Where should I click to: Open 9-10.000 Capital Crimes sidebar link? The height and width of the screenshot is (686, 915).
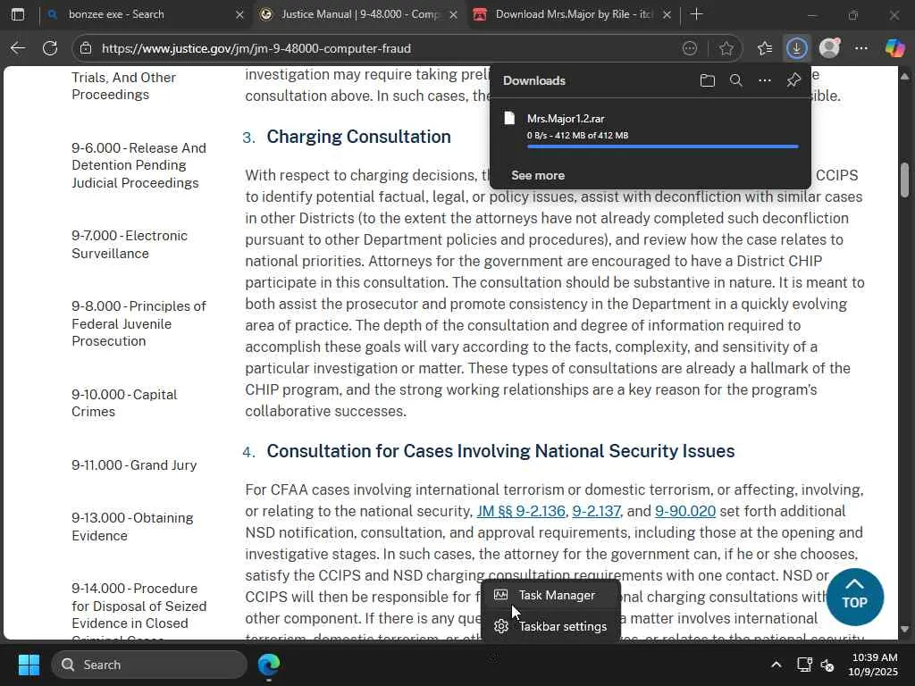point(124,403)
